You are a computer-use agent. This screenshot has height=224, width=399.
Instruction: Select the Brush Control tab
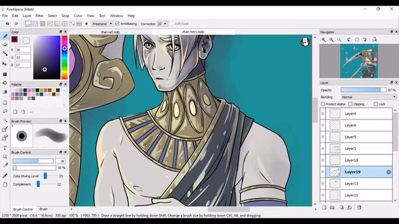click(23, 209)
